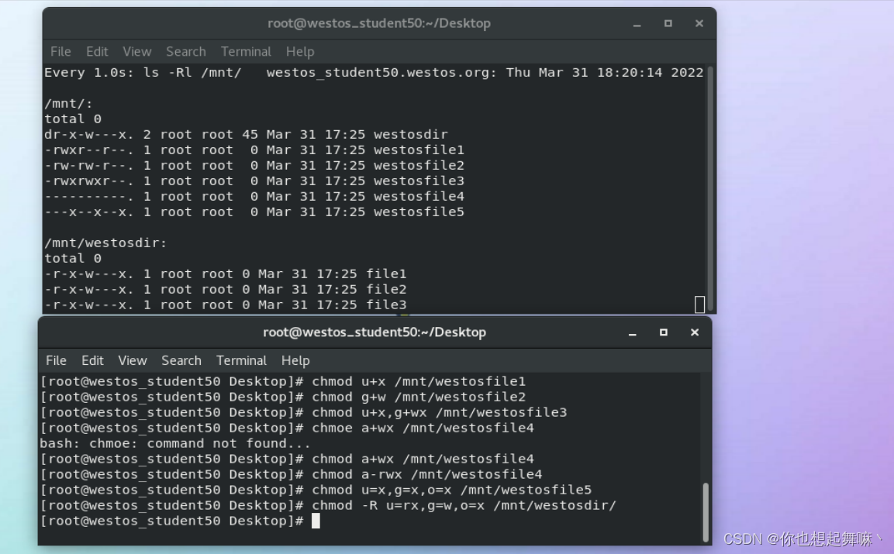Image resolution: width=894 pixels, height=554 pixels.
Task: Open the Terminal menu in the bottom terminal
Action: tap(241, 360)
